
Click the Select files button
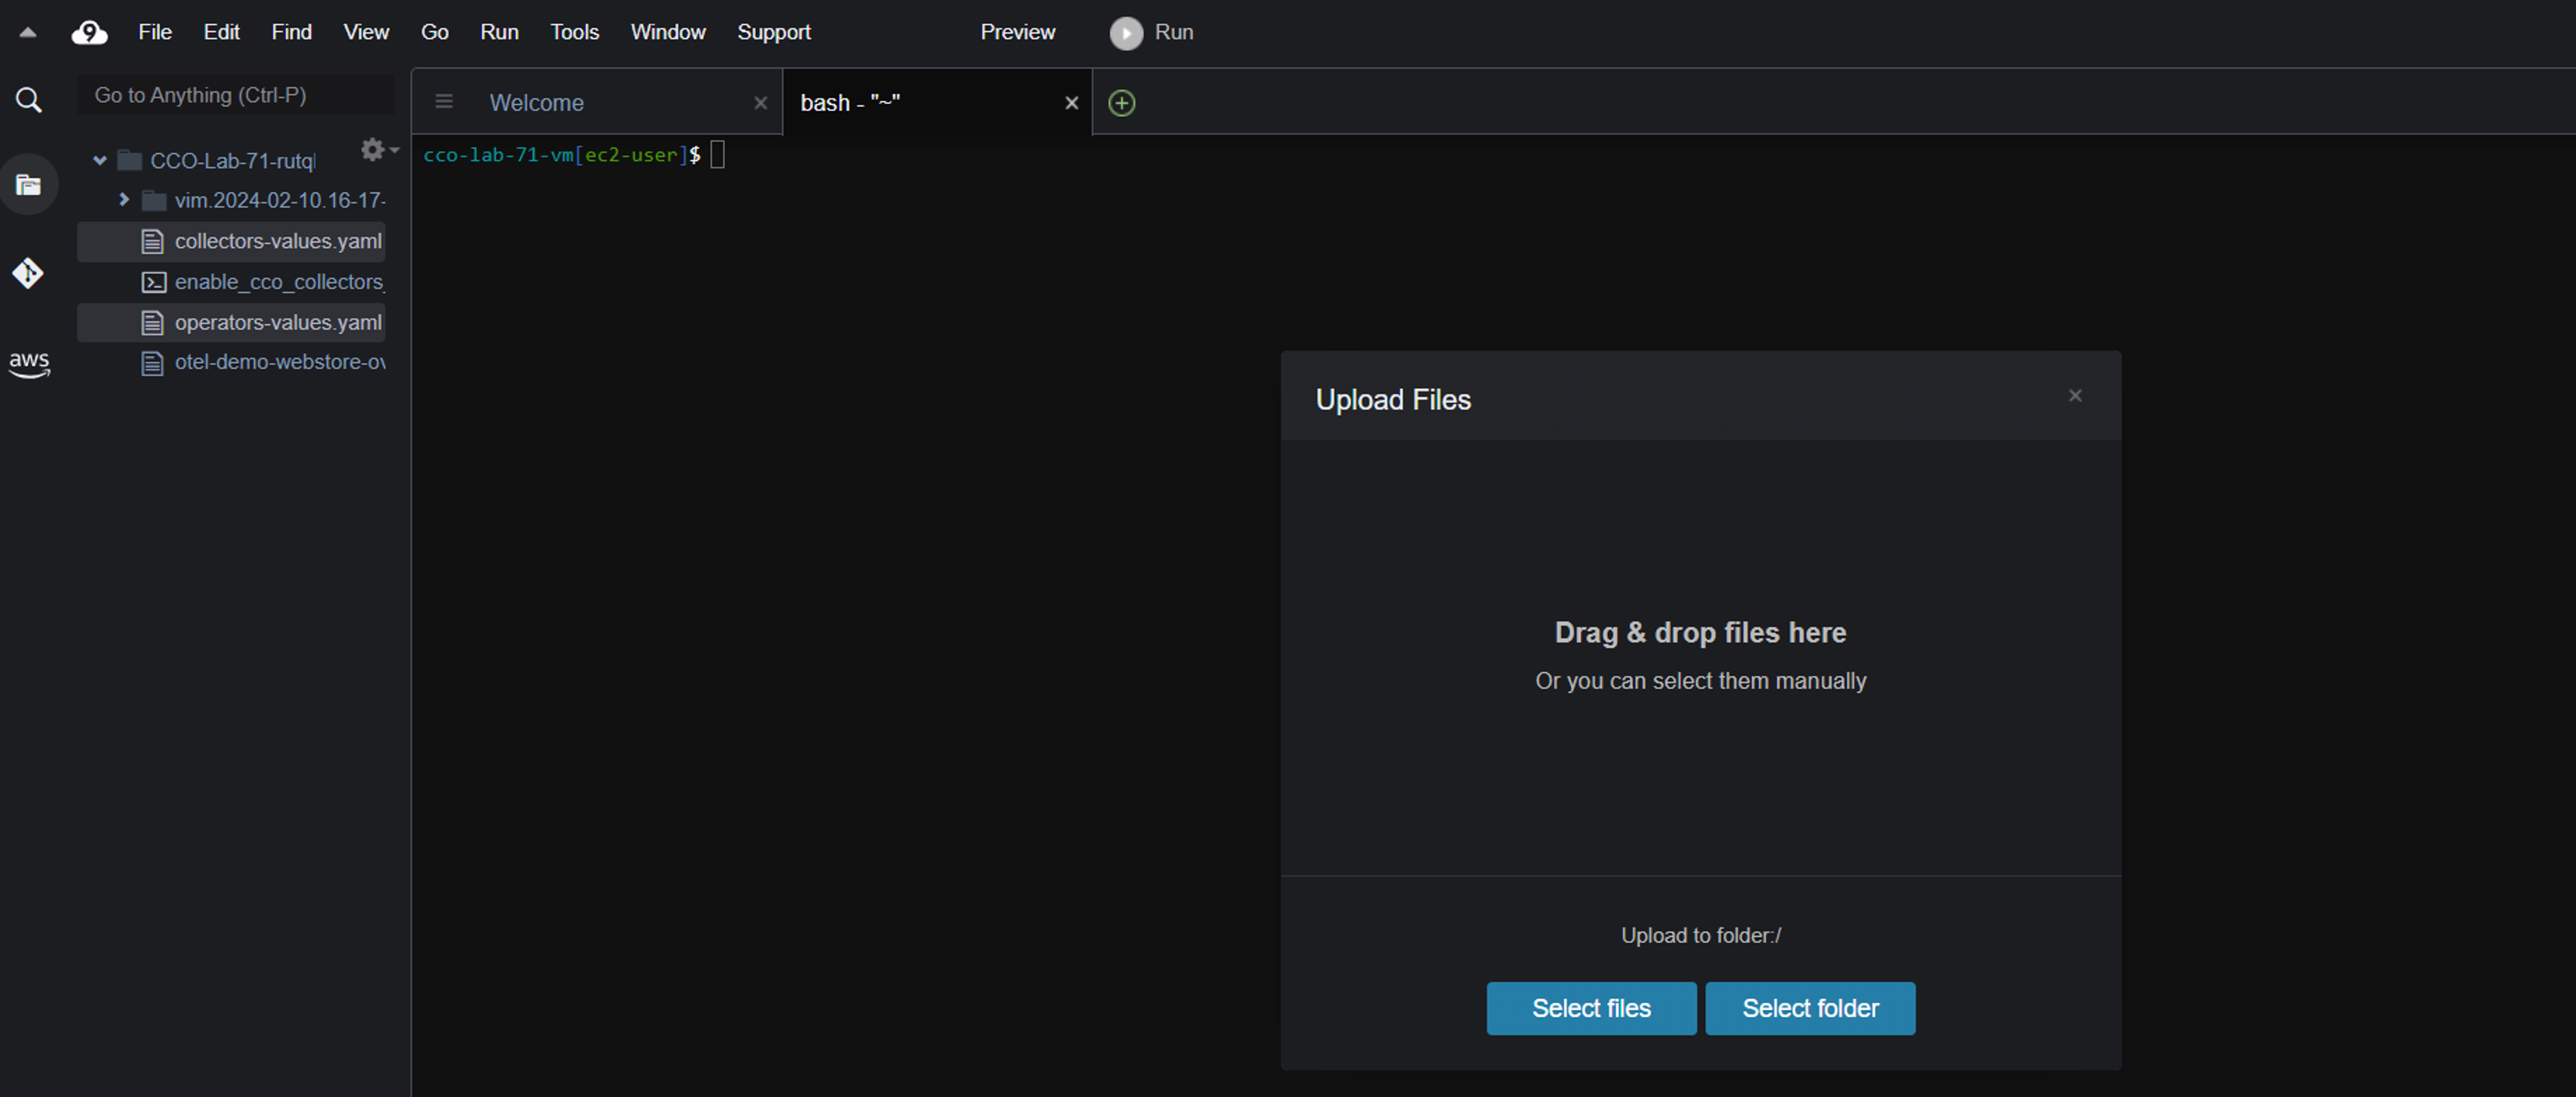[1591, 1008]
